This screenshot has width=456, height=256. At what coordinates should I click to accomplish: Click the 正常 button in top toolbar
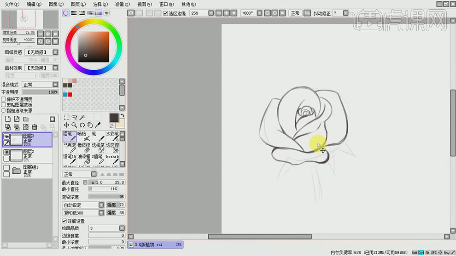[x=295, y=13]
